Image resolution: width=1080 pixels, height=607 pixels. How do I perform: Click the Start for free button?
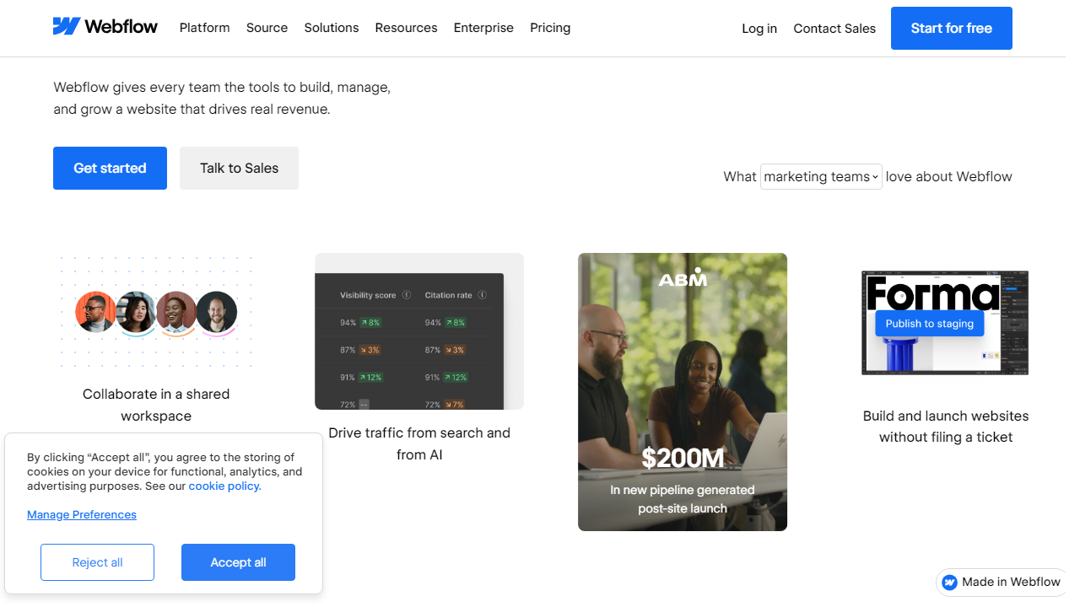click(952, 29)
